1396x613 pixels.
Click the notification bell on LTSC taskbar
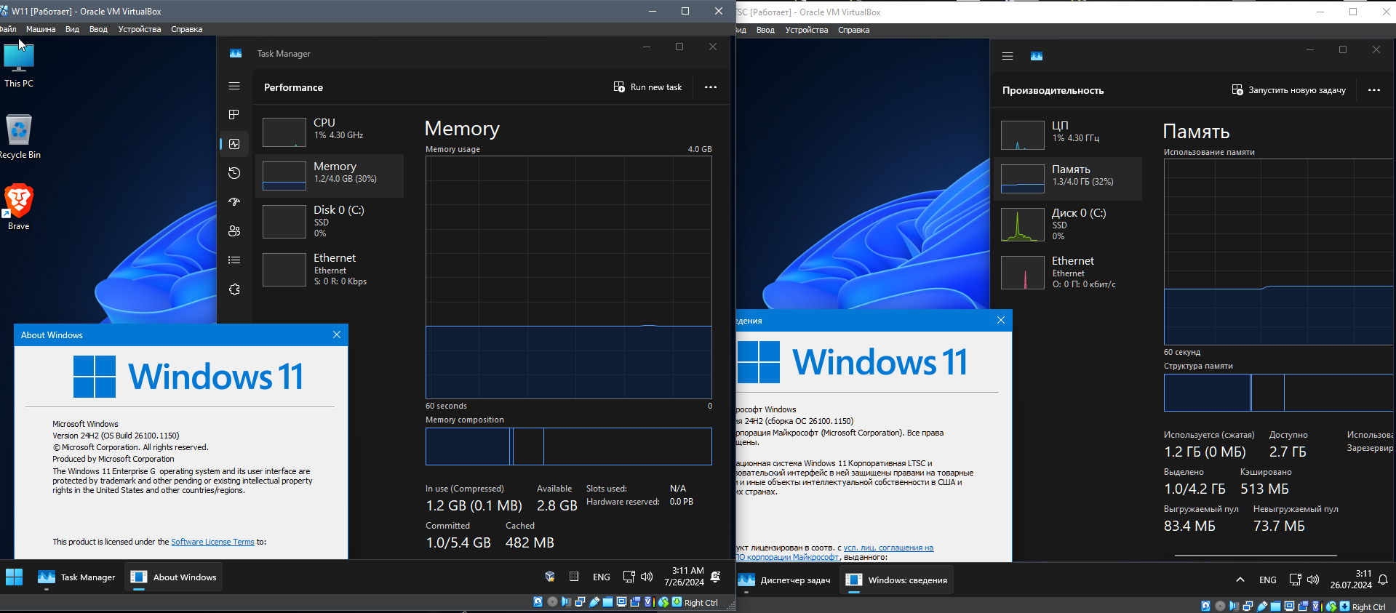(1383, 580)
